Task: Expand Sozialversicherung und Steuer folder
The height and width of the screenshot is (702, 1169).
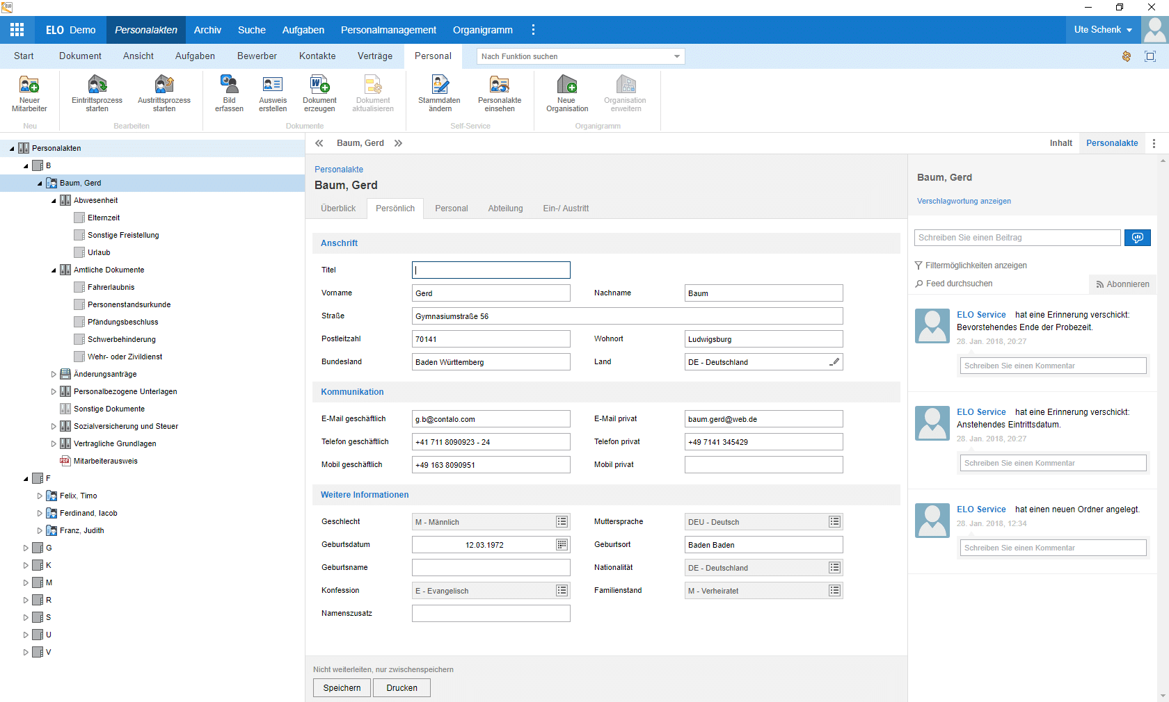Action: click(54, 426)
